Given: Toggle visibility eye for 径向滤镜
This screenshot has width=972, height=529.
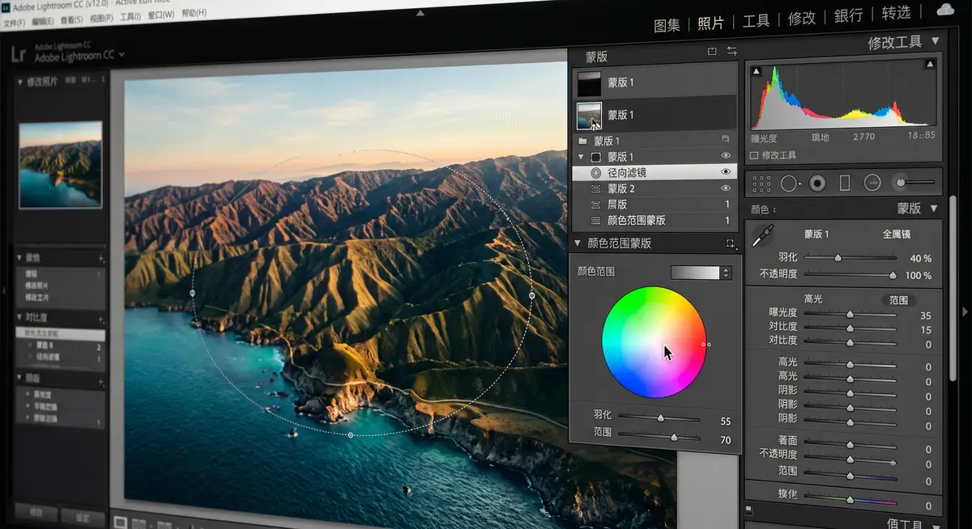Looking at the screenshot, I should pos(726,172).
